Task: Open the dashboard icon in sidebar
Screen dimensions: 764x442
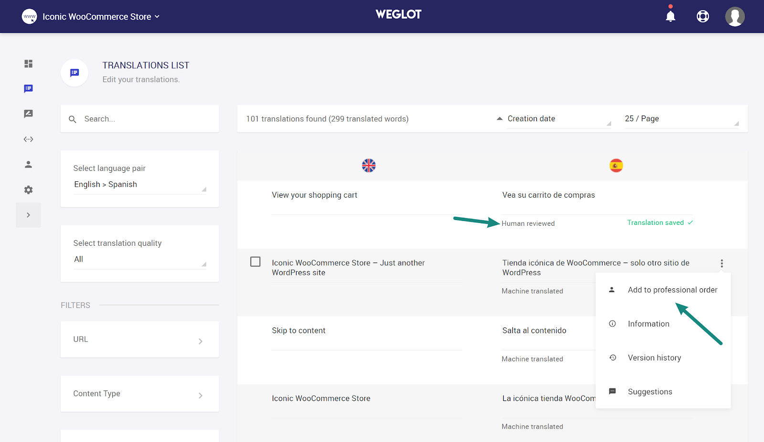Action: tap(29, 63)
